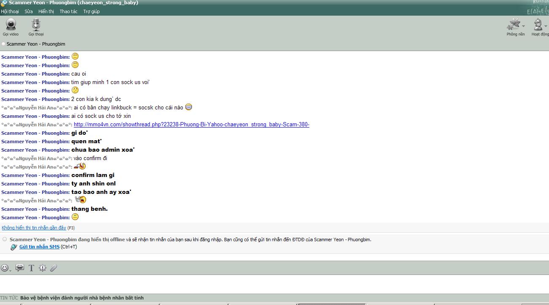Open the Hội thoại menu
Image resolution: width=549 pixels, height=305 pixels.
(x=10, y=11)
